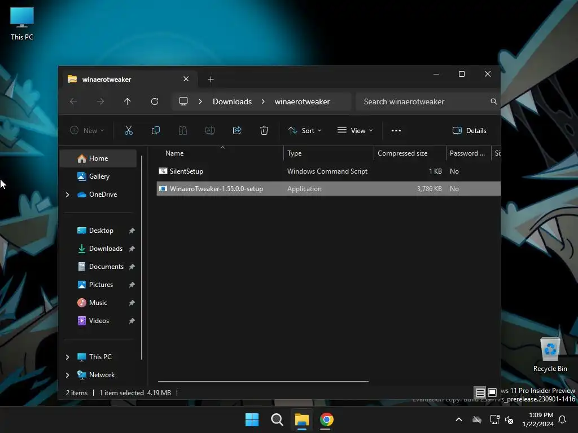
Task: Expand the OneDrive tree node
Action: tap(68, 195)
